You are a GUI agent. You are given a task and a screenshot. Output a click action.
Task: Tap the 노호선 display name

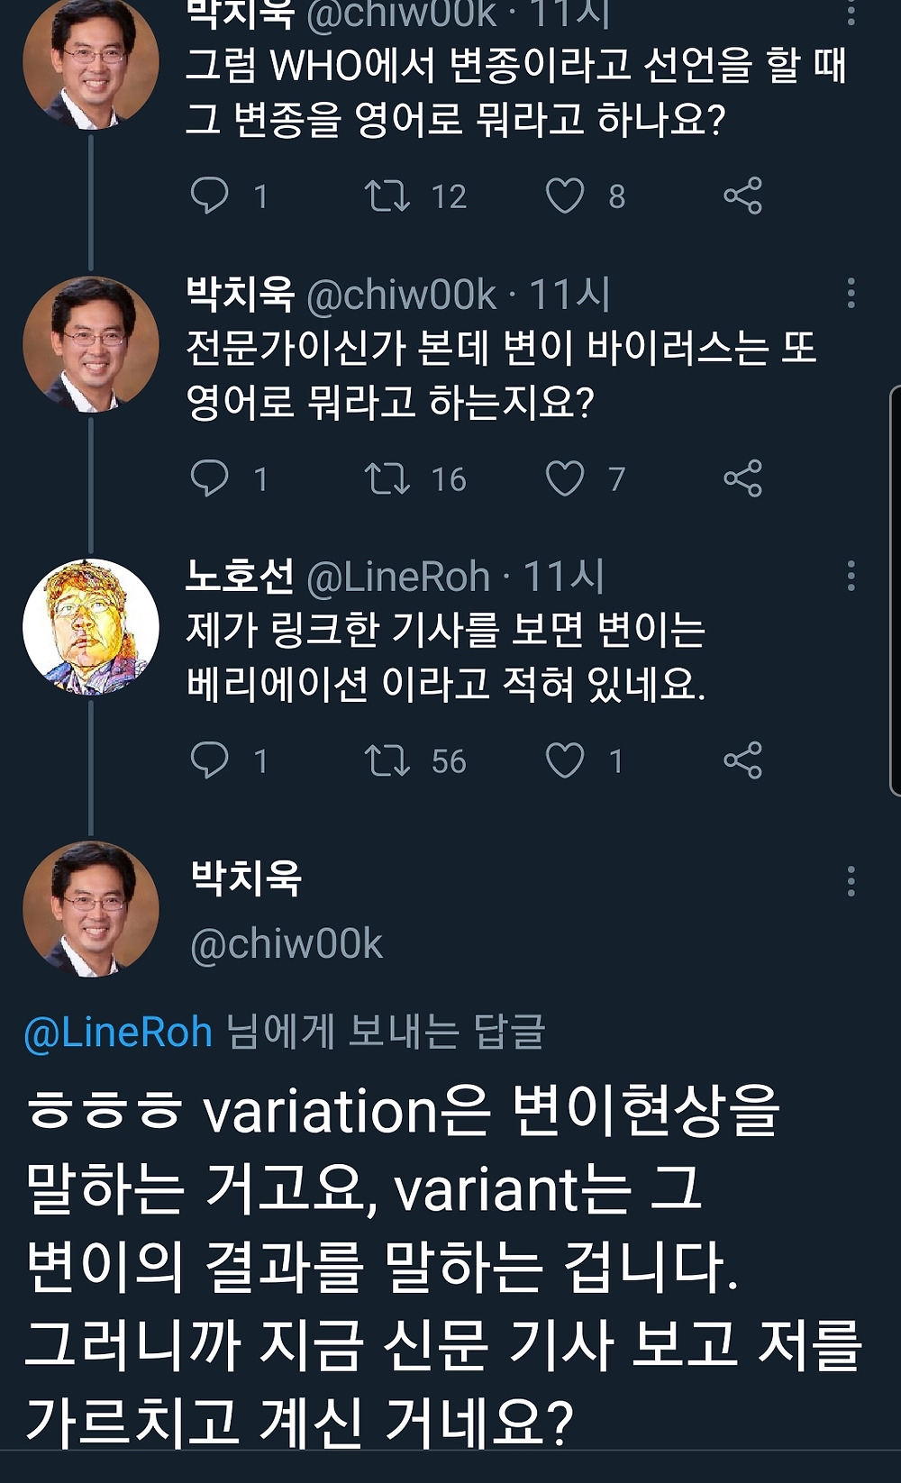(240, 577)
